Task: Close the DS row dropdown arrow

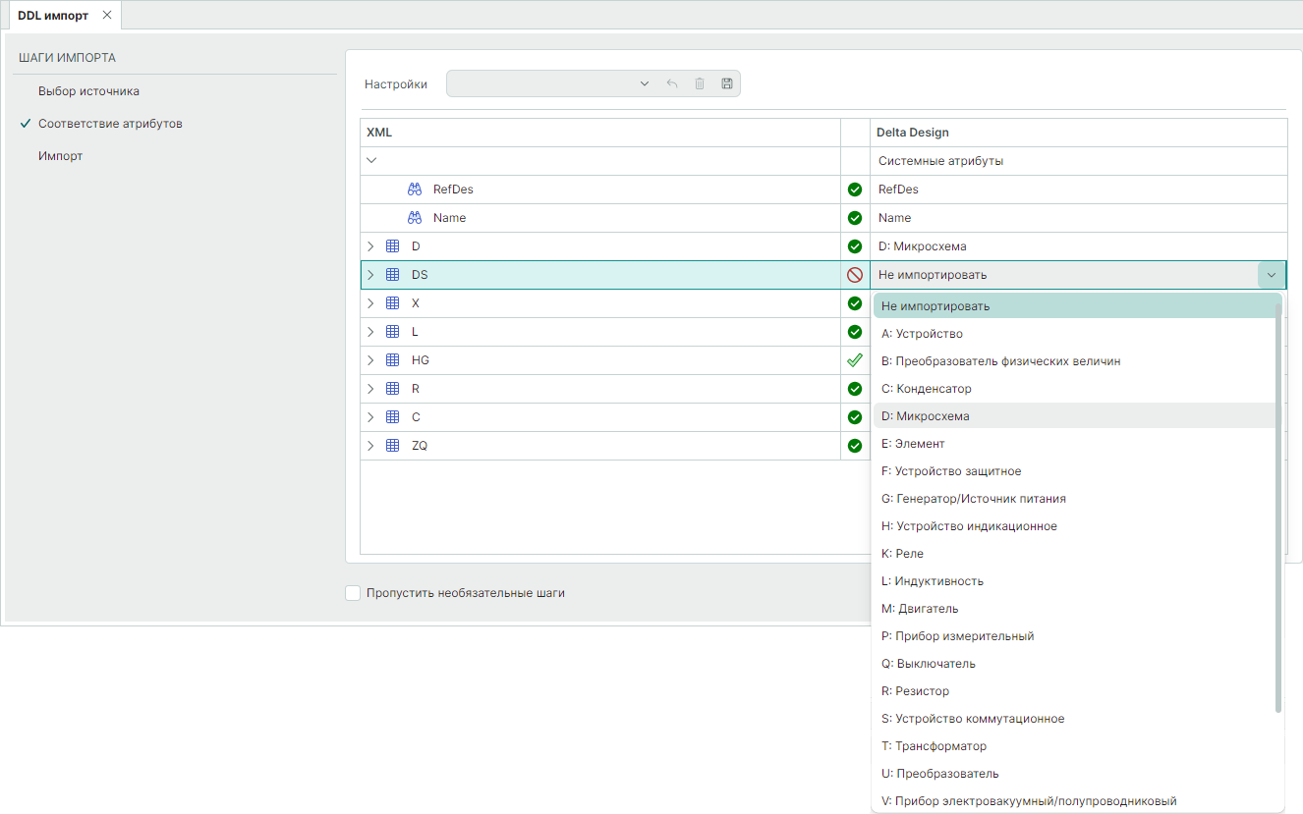Action: tap(1272, 275)
